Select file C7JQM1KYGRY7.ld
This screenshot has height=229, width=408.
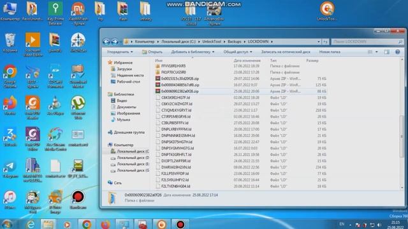176,110
